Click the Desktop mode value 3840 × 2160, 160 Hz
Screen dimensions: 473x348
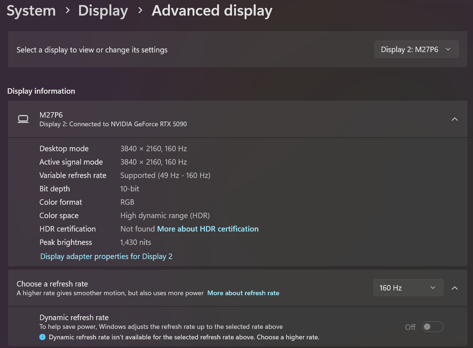[154, 149]
